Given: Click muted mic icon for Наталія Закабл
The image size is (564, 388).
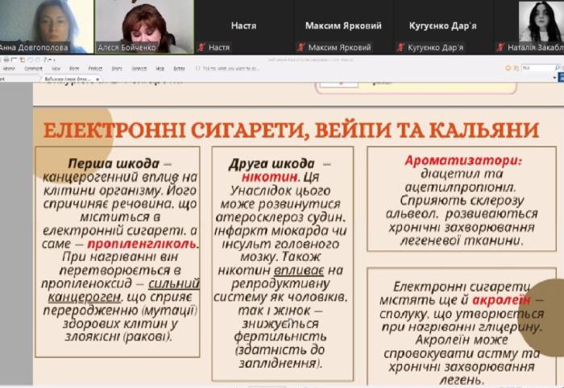Looking at the screenshot, I should [x=502, y=47].
